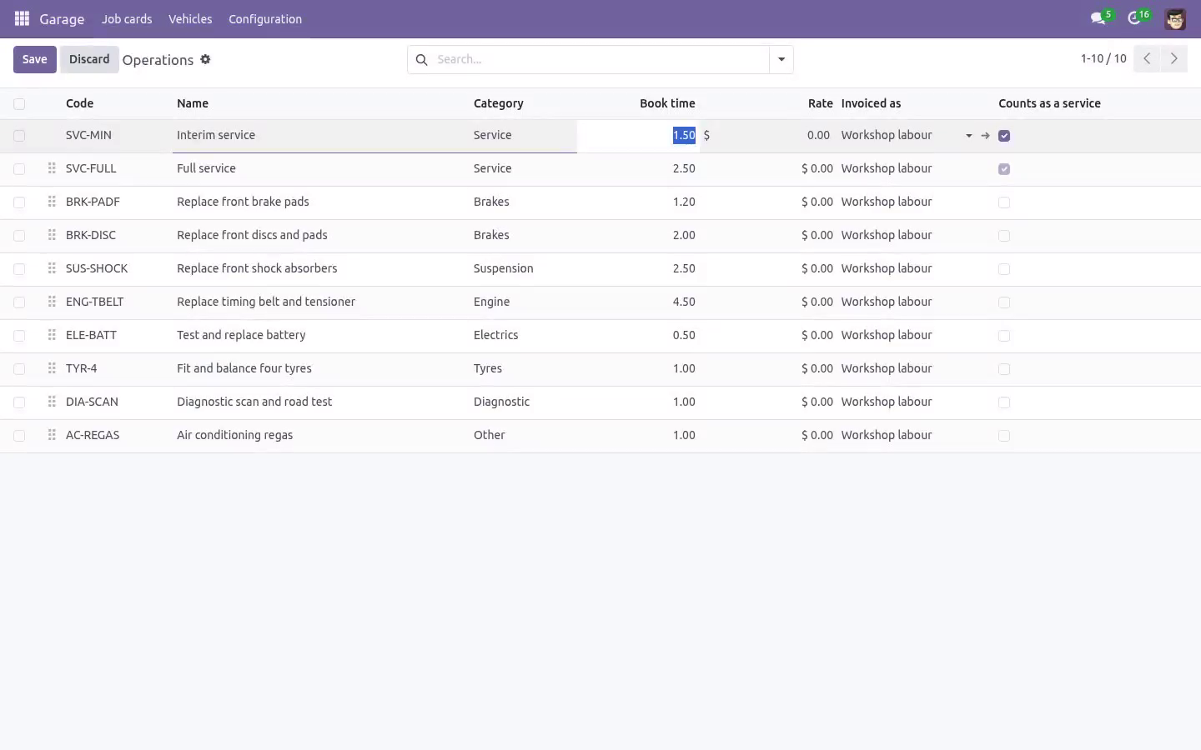Click the 1-10 / 10 pager counter
This screenshot has width=1201, height=750.
pos(1103,58)
